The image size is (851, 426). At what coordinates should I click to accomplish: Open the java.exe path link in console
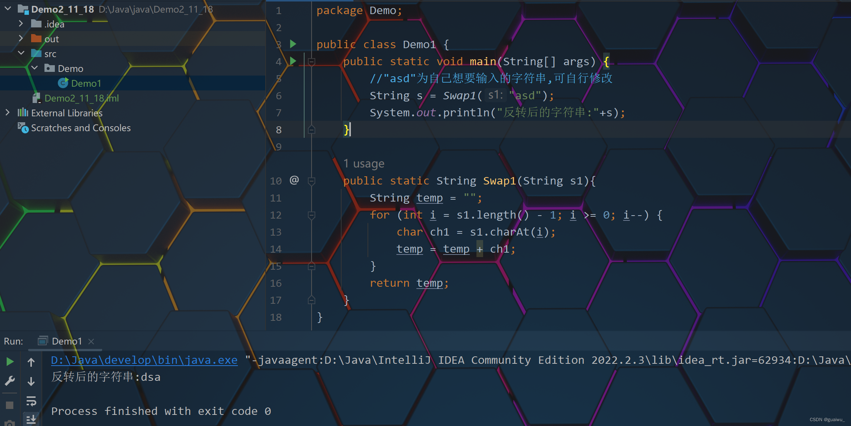tap(144, 360)
